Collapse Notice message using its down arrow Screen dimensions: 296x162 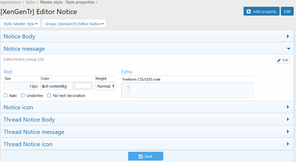pyautogui.click(x=288, y=49)
